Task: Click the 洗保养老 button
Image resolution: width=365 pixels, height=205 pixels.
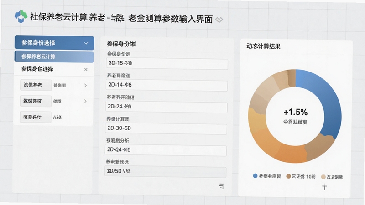Action: point(36,85)
